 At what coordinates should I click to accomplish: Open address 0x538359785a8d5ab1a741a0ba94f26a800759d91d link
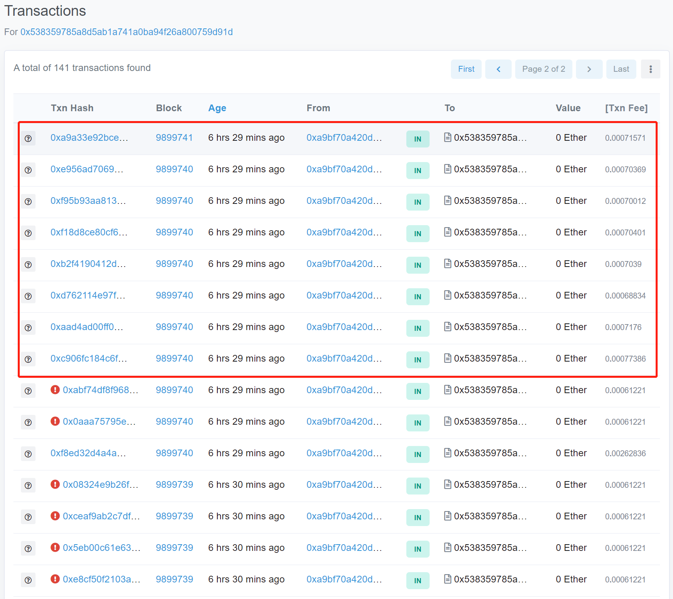pyautogui.click(x=126, y=32)
